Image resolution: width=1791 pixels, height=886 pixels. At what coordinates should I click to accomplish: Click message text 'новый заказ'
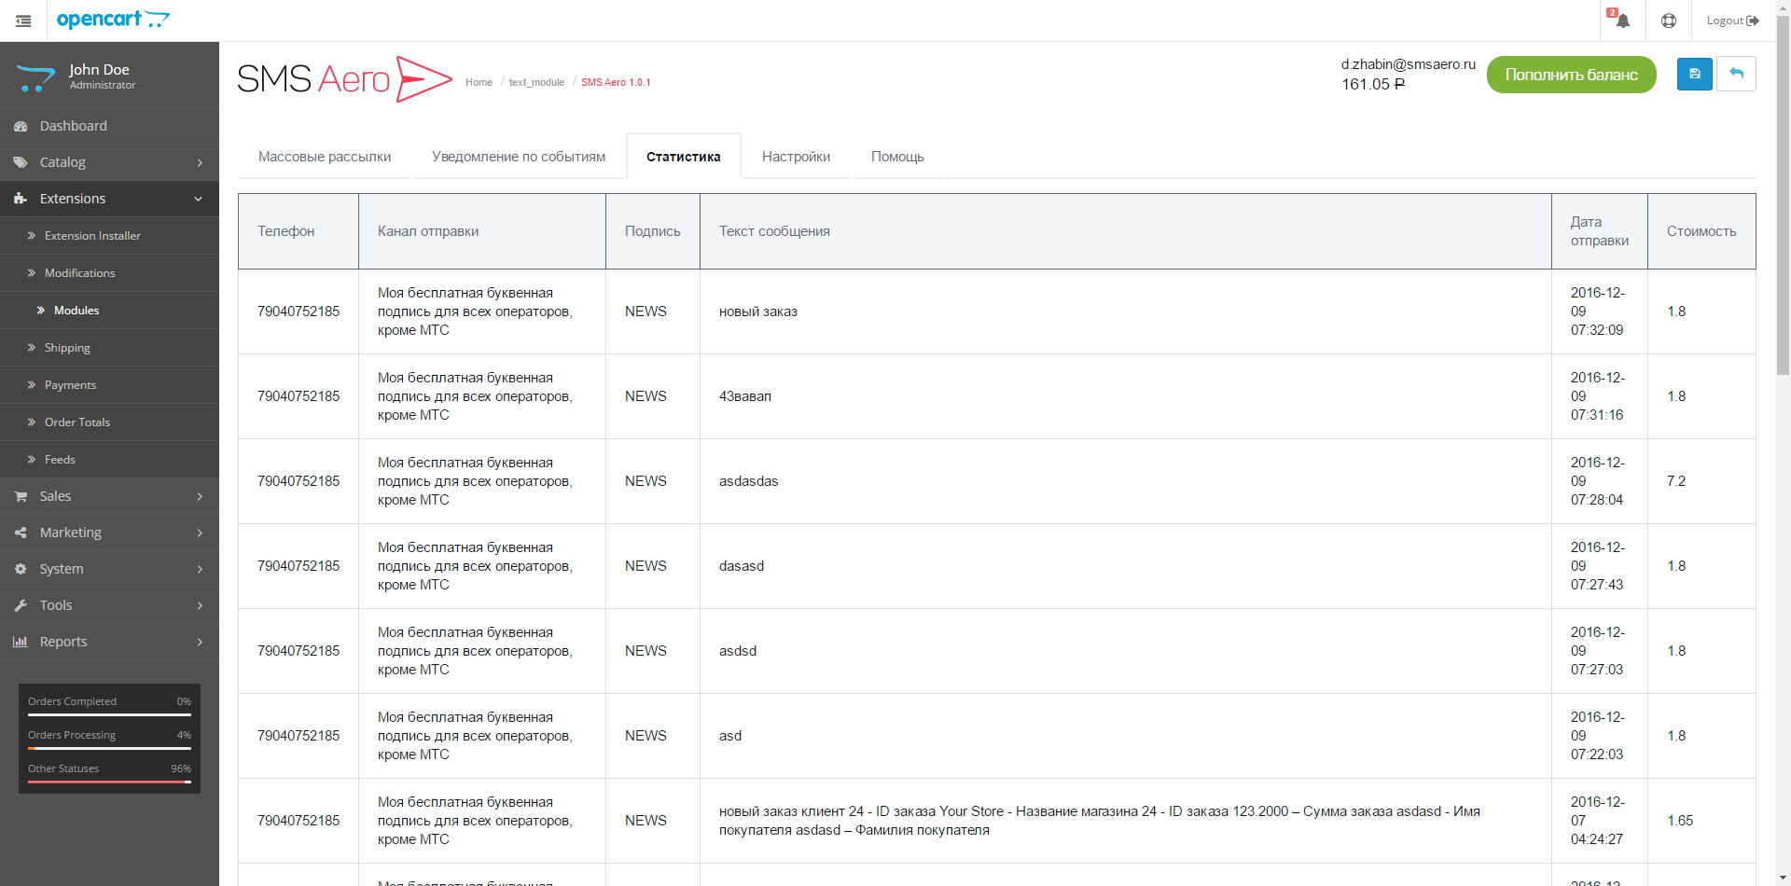tap(758, 311)
